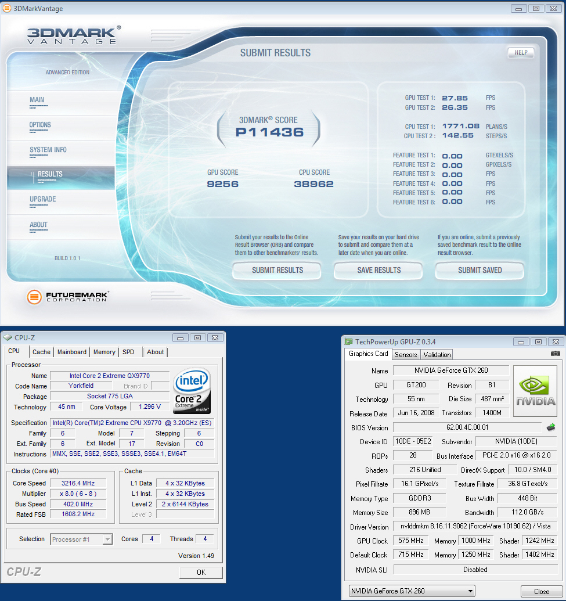Click the GPU score value 9256
The width and height of the screenshot is (566, 601).
click(x=223, y=184)
